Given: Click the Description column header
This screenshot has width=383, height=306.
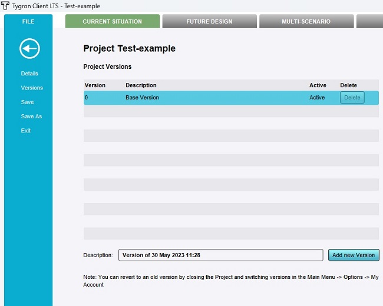Looking at the screenshot, I should [141, 85].
